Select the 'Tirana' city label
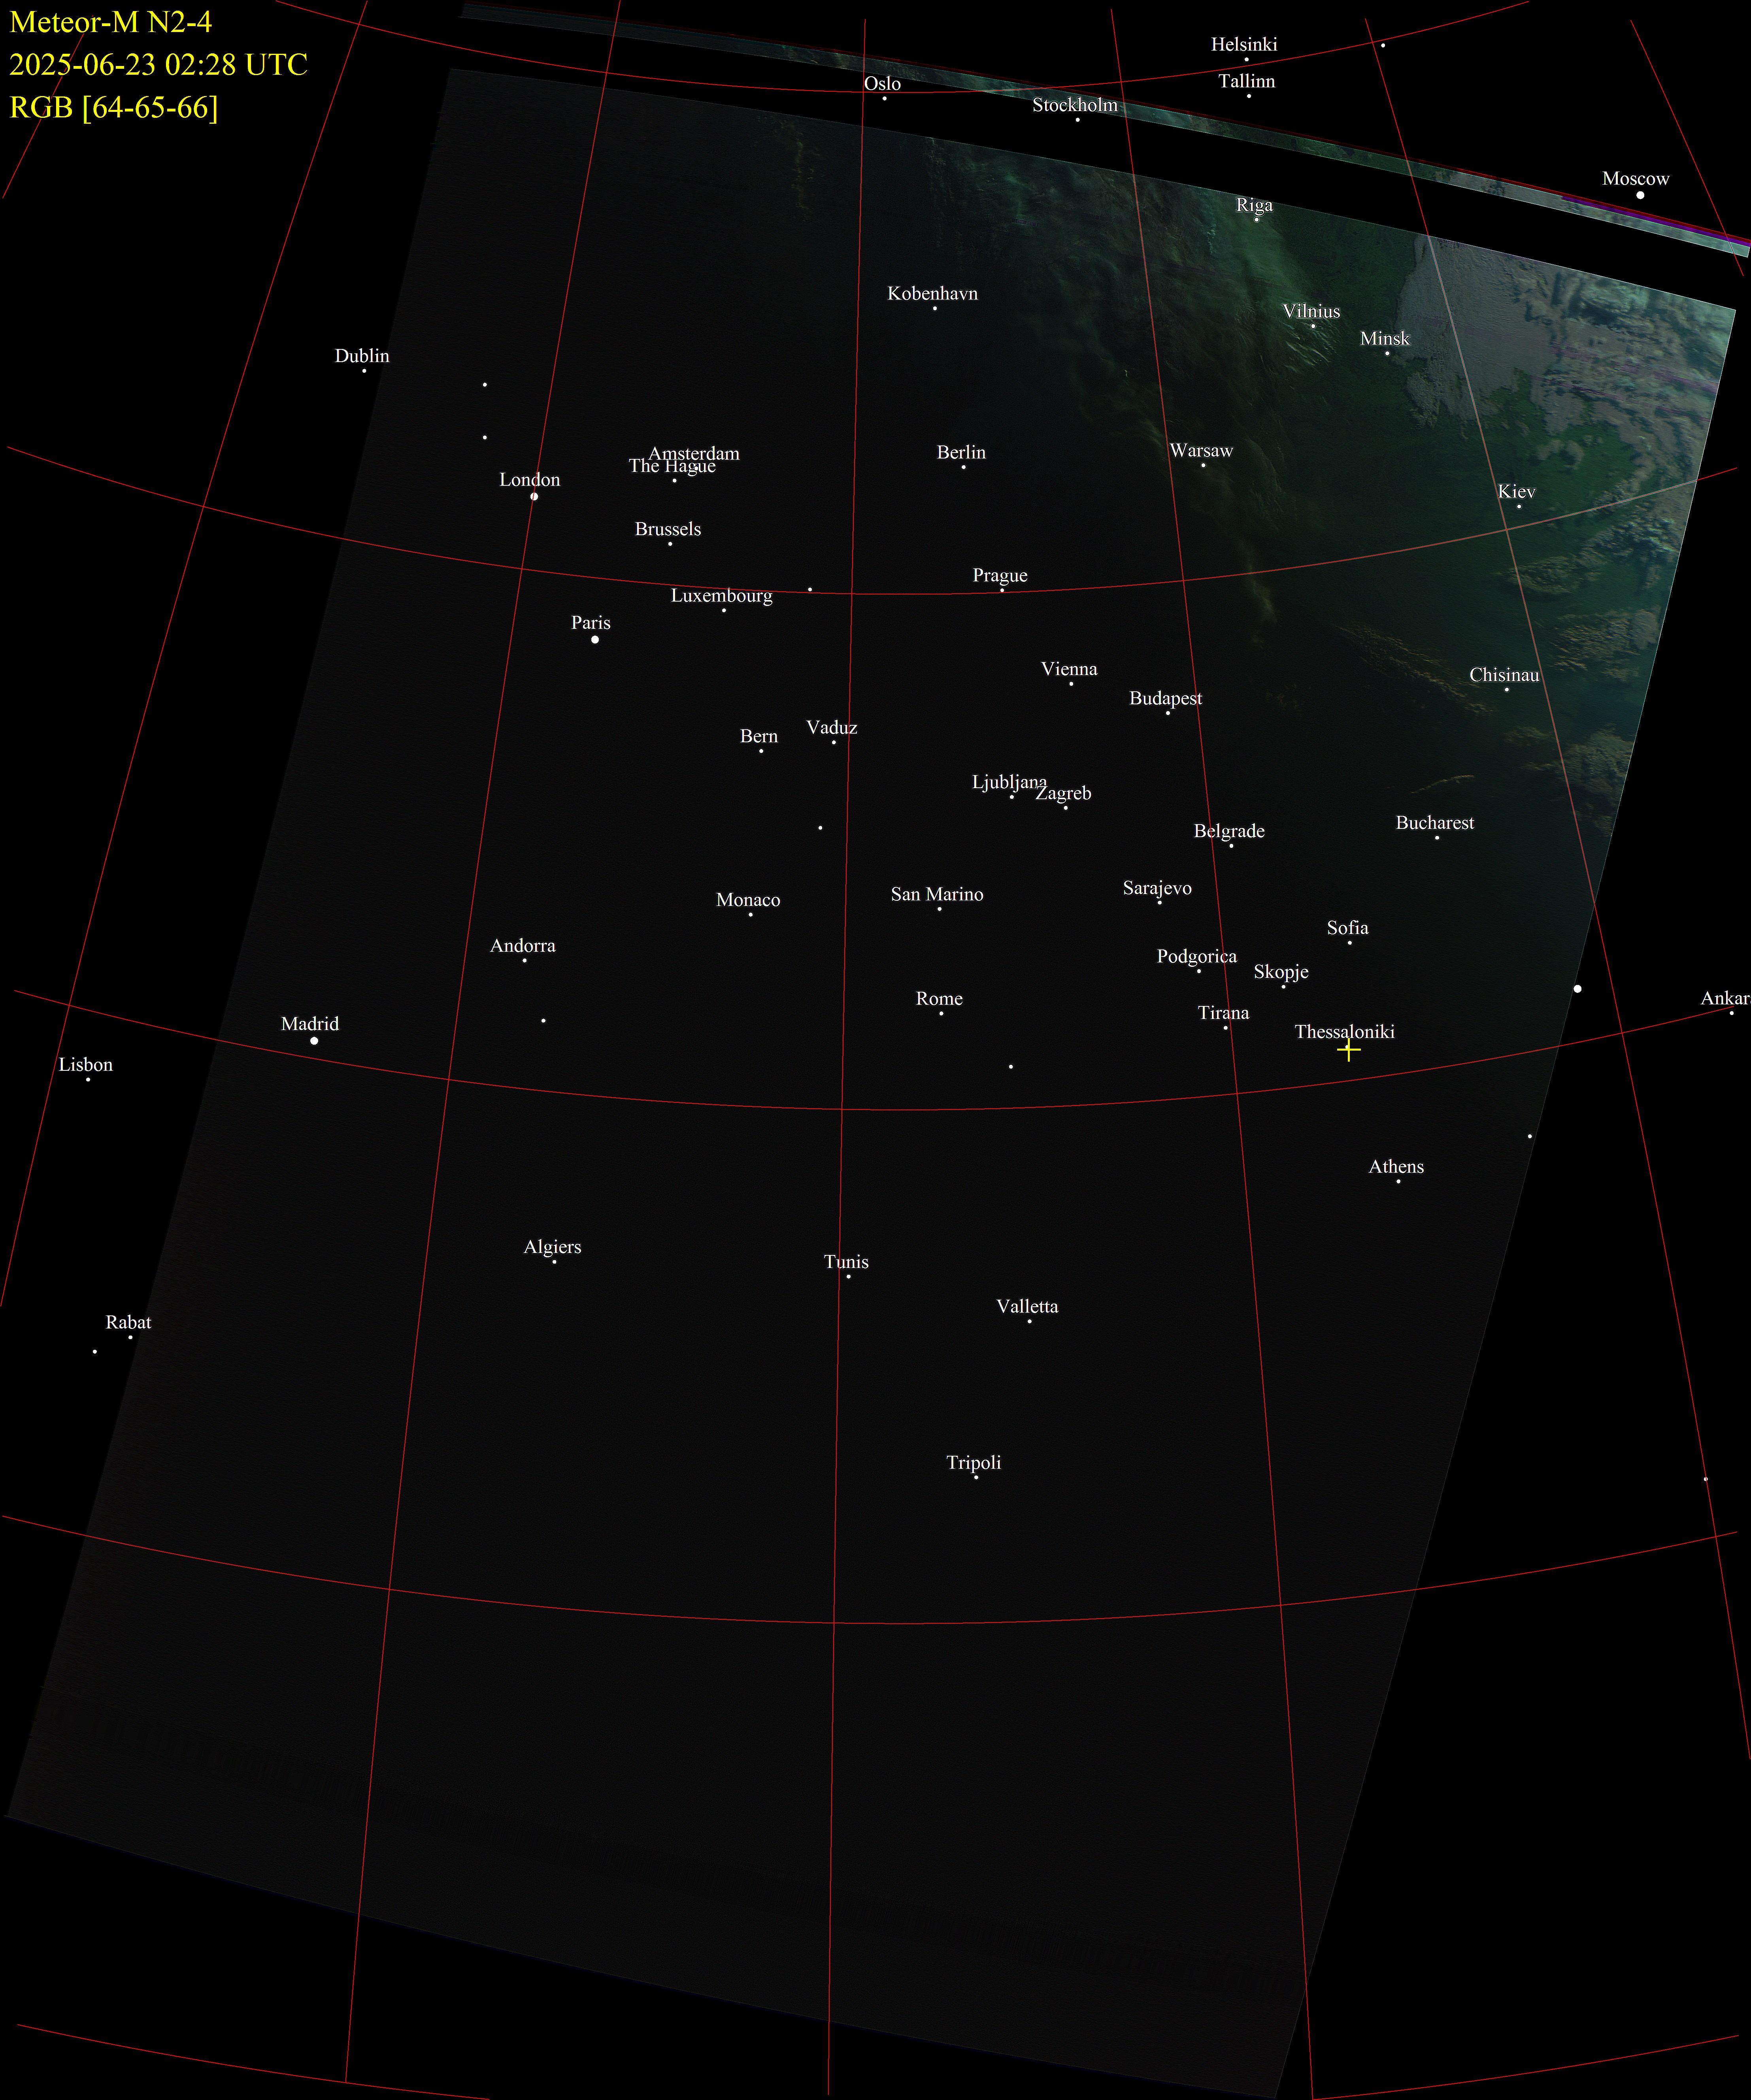The width and height of the screenshot is (1751, 2100). [x=1223, y=1013]
